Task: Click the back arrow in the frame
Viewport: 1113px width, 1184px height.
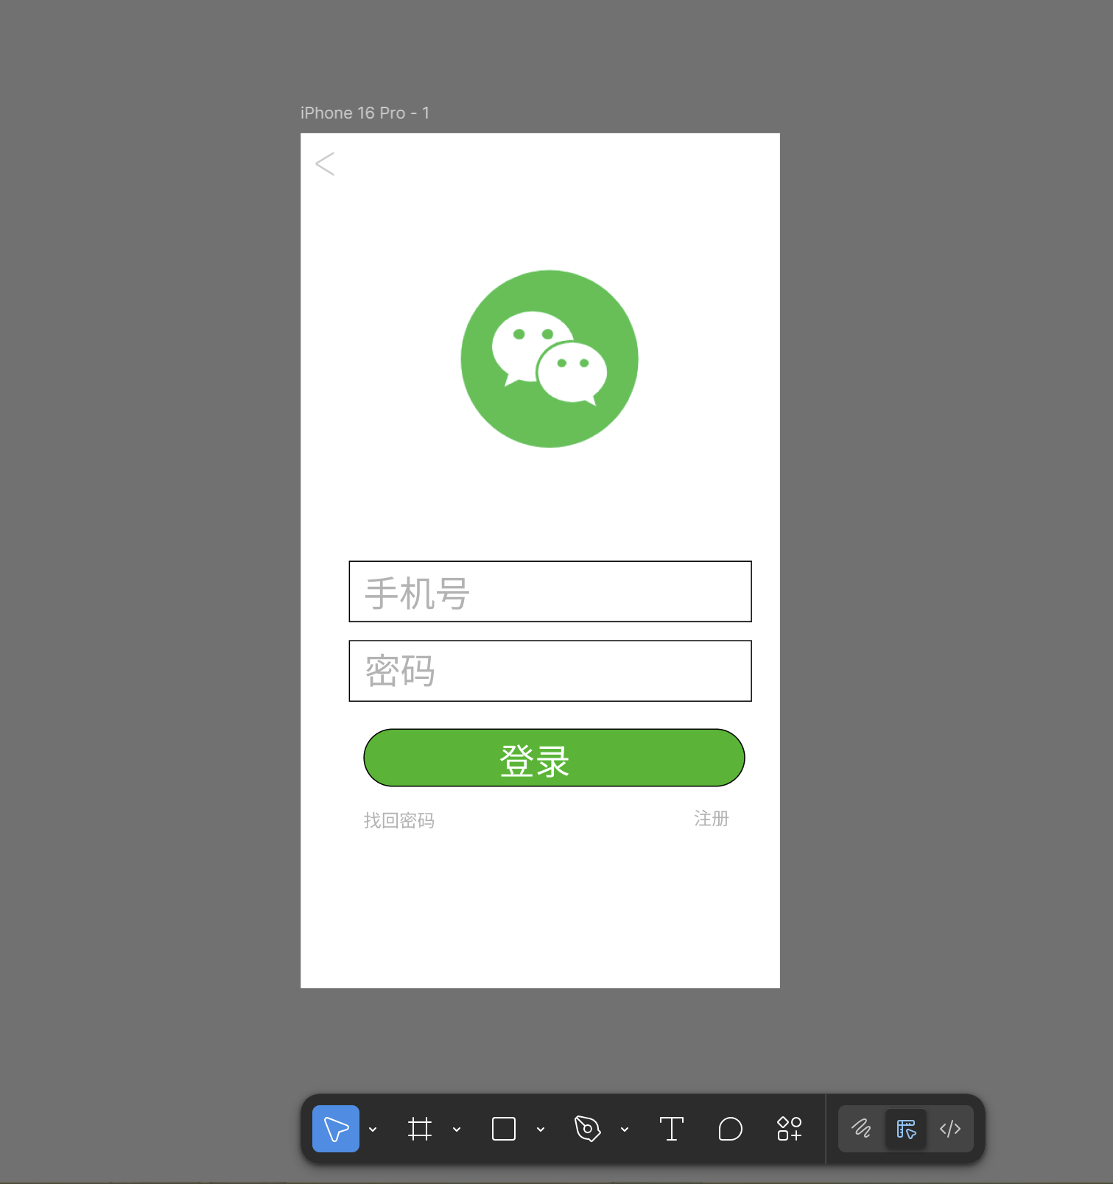Action: coord(325,163)
